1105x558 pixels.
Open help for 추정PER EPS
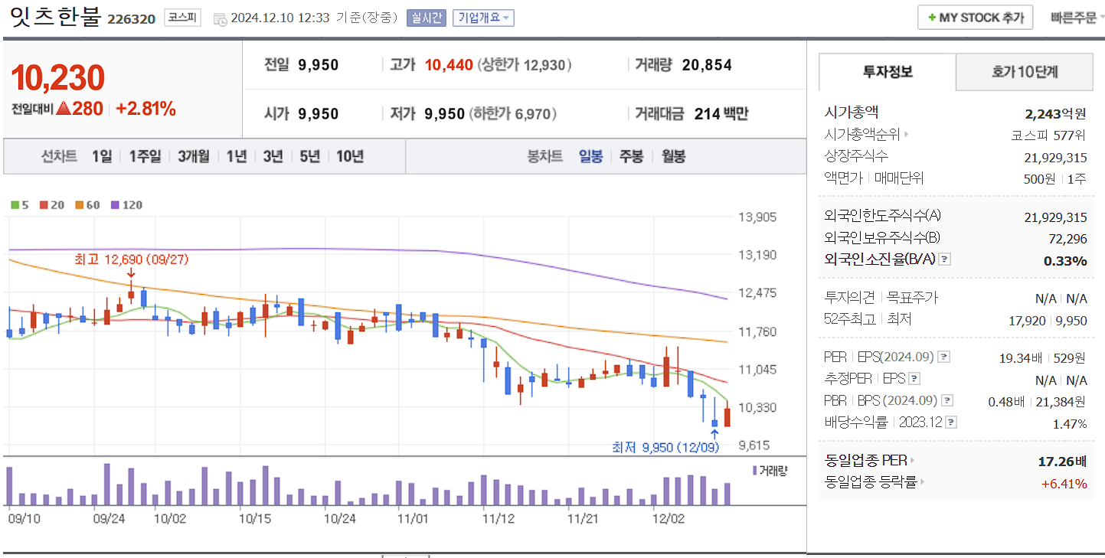click(914, 378)
